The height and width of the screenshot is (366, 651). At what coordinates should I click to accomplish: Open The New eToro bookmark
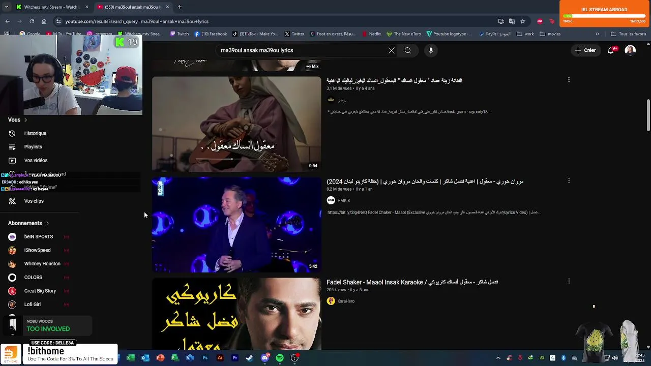click(404, 34)
